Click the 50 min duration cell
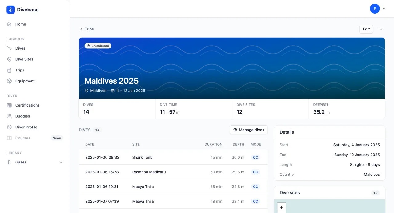This screenshot has height=213, width=394. (216, 172)
